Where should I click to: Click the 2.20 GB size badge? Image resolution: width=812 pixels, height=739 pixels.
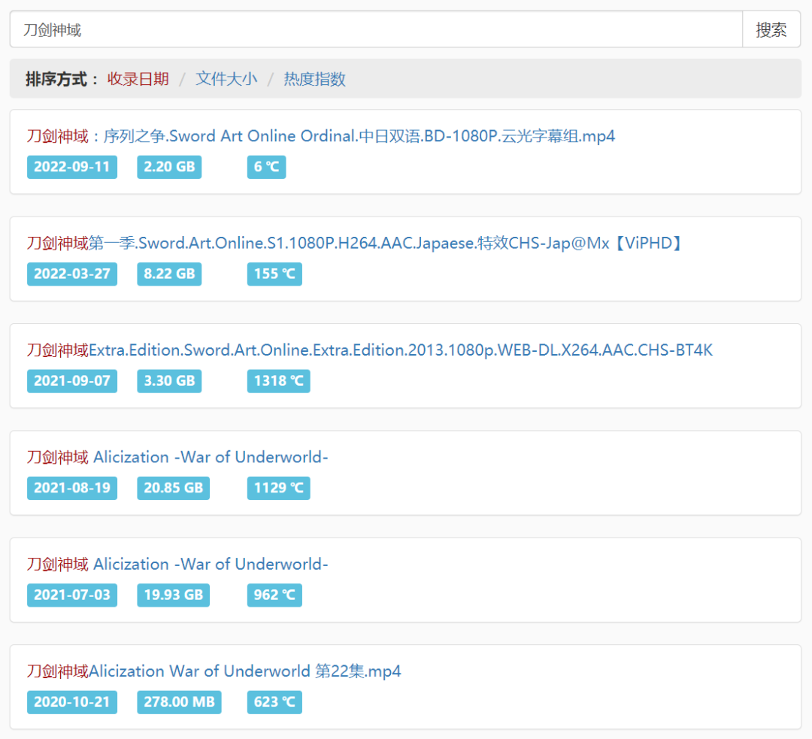[169, 167]
